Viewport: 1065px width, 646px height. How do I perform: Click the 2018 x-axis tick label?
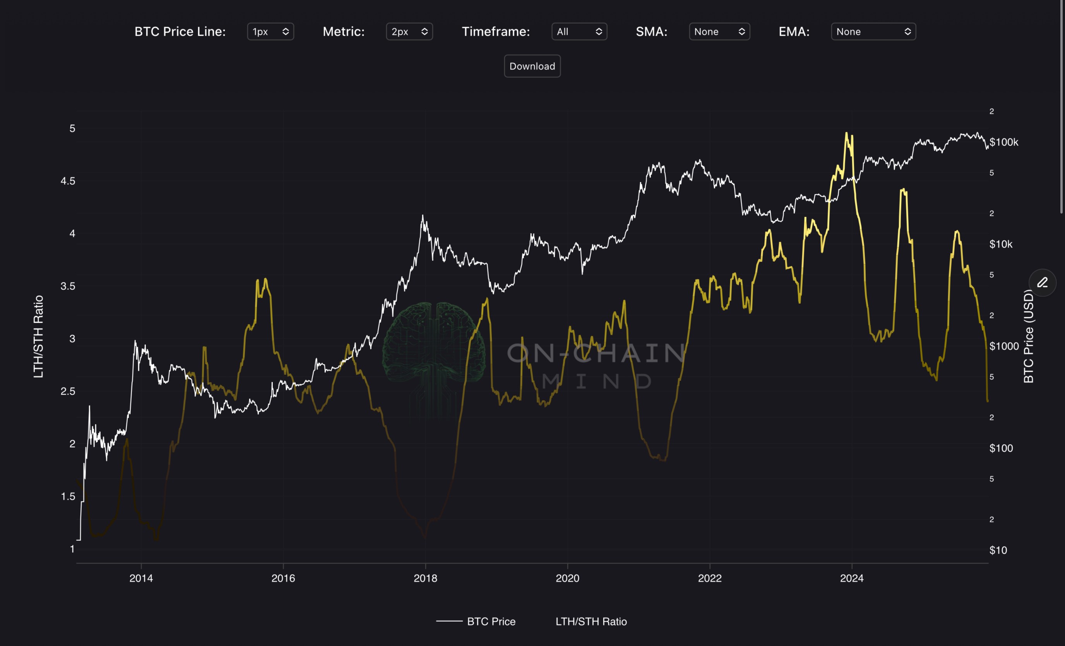[425, 578]
